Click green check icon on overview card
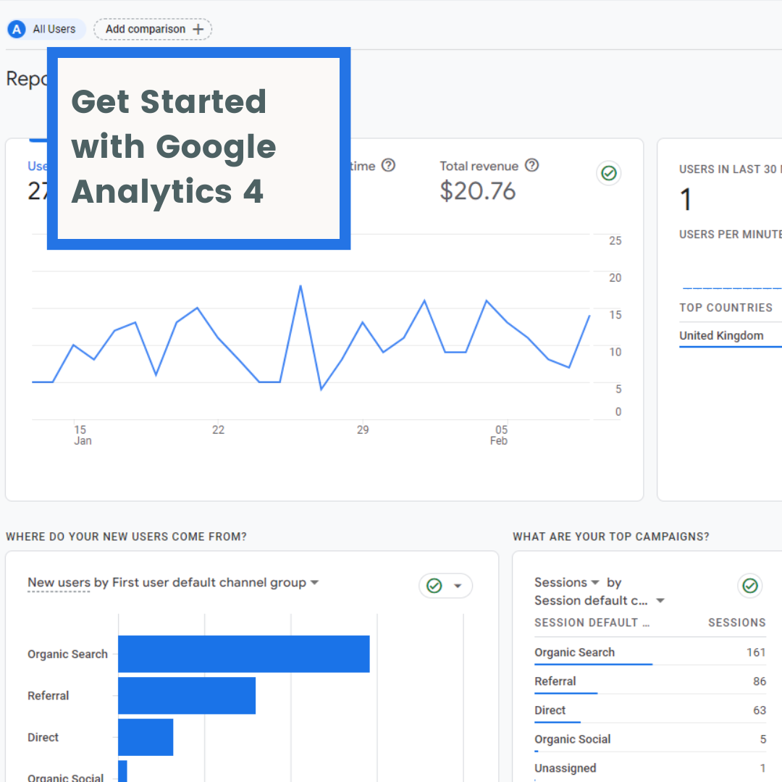 point(608,173)
